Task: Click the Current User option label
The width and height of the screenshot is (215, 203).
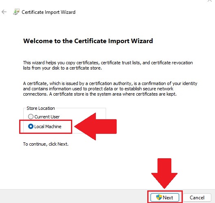Action: (x=47, y=117)
